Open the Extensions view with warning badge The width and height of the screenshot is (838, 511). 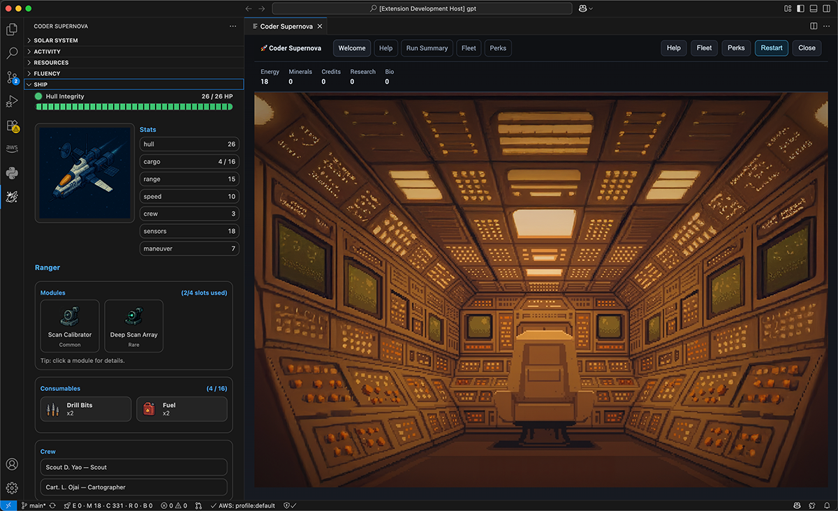(x=12, y=126)
